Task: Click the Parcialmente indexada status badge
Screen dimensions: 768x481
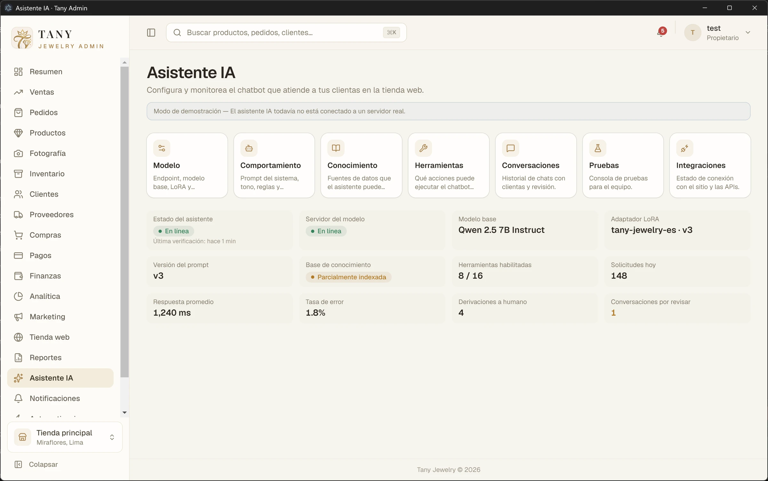Action: 348,277
